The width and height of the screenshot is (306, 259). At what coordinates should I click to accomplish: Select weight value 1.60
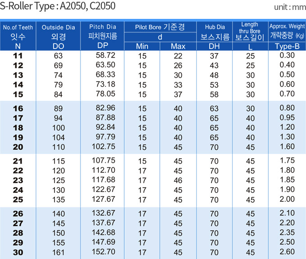click(x=287, y=147)
